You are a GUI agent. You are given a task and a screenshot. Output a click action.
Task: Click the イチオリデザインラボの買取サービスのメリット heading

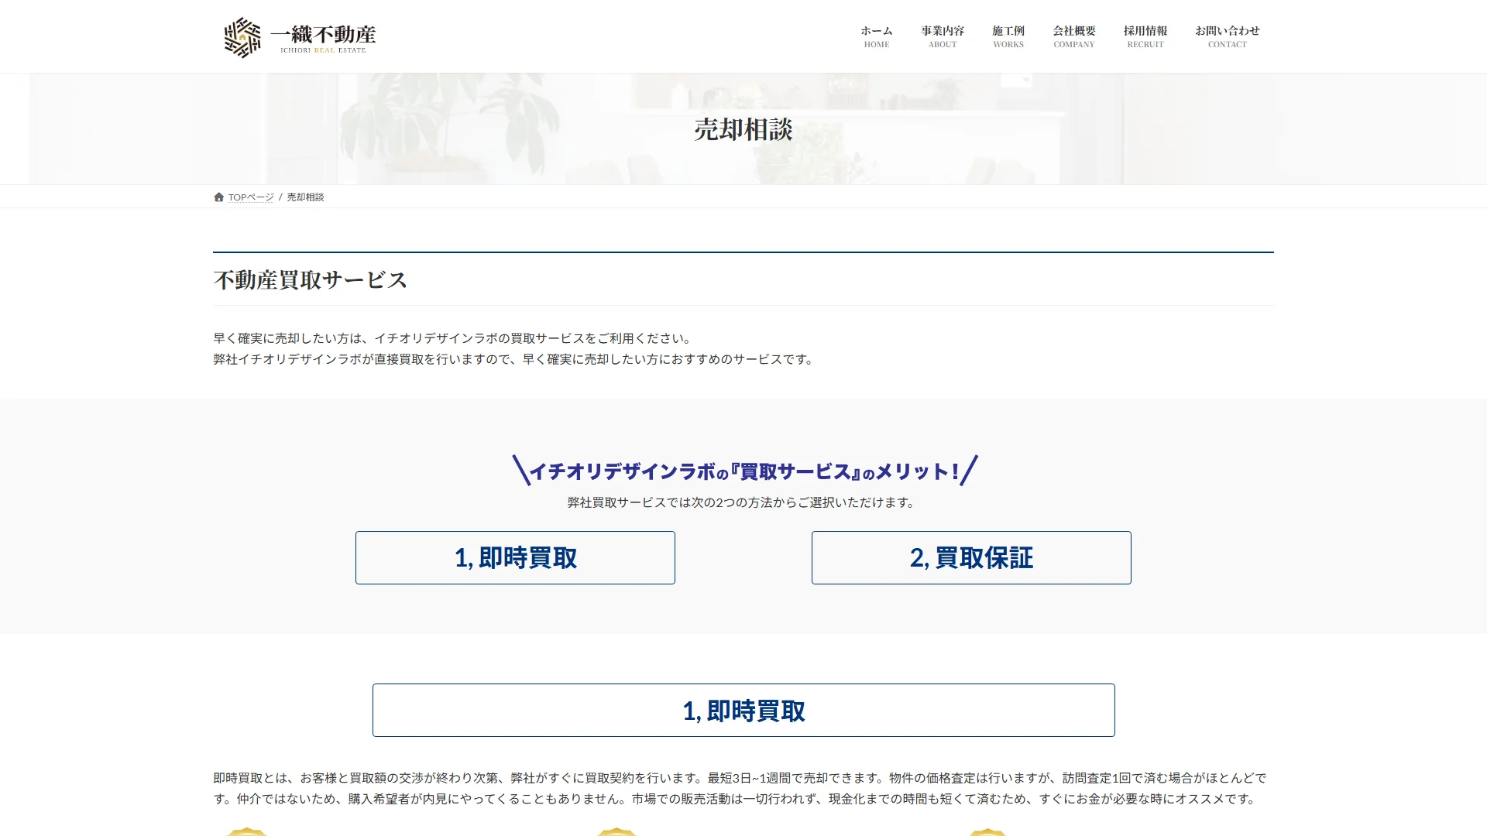coord(745,471)
